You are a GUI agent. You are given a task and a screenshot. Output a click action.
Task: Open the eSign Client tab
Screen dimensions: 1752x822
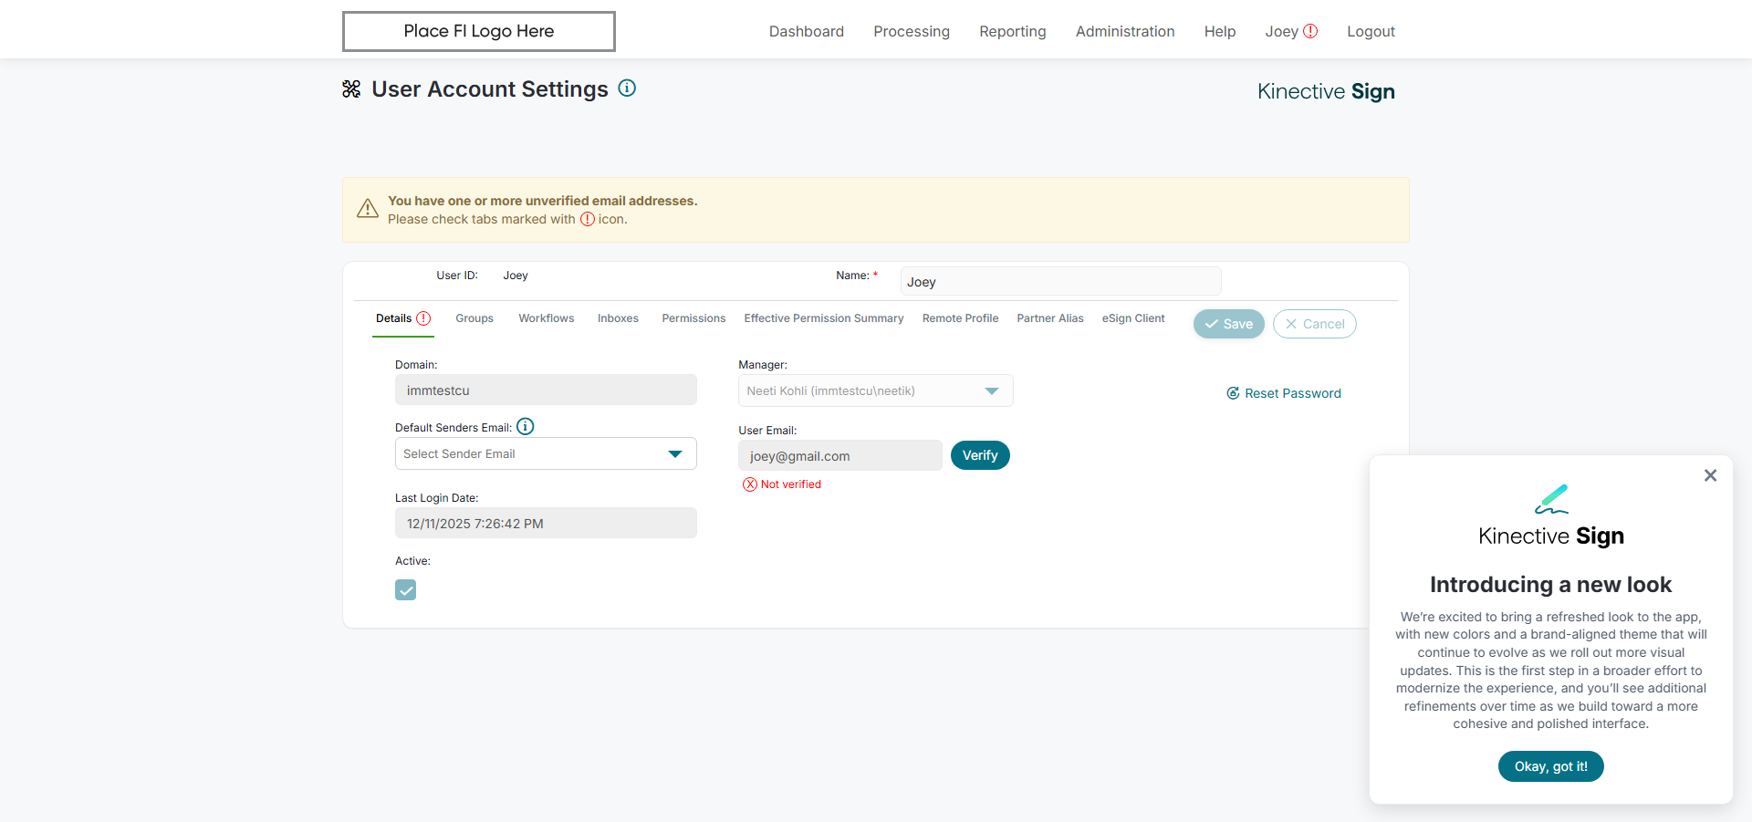[1133, 318]
